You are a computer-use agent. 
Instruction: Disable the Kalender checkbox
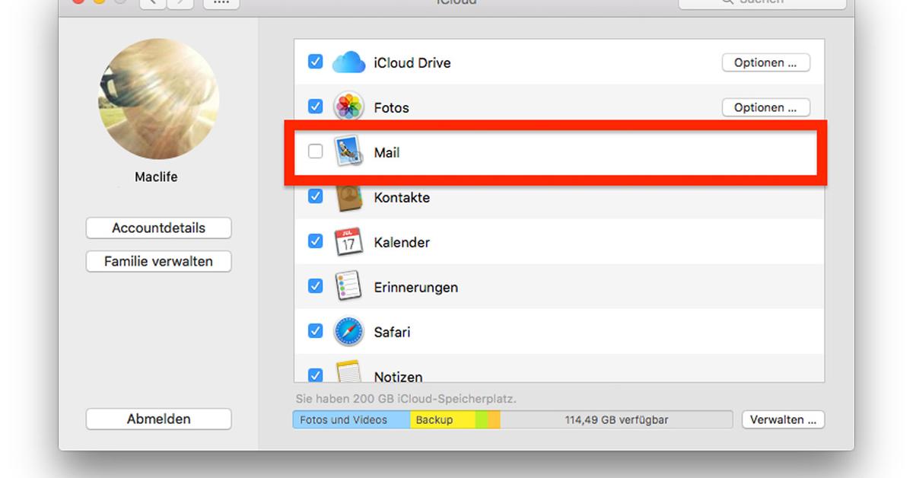(315, 241)
